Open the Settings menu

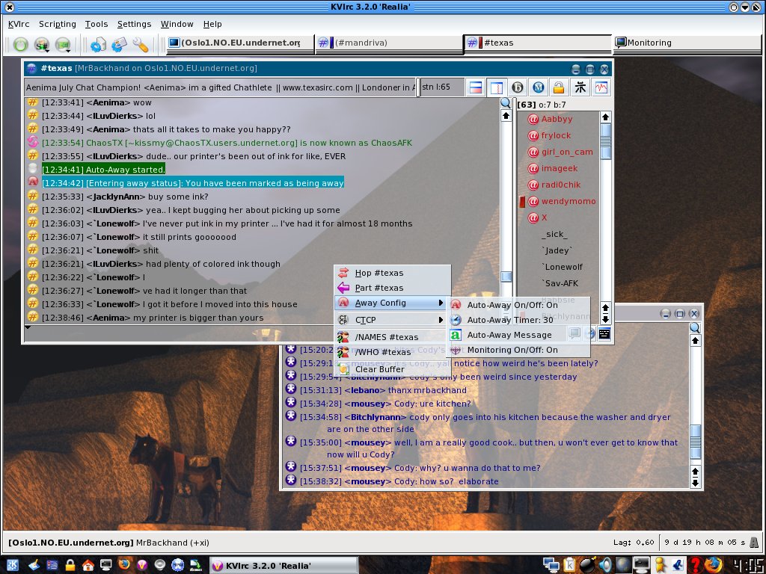point(134,24)
